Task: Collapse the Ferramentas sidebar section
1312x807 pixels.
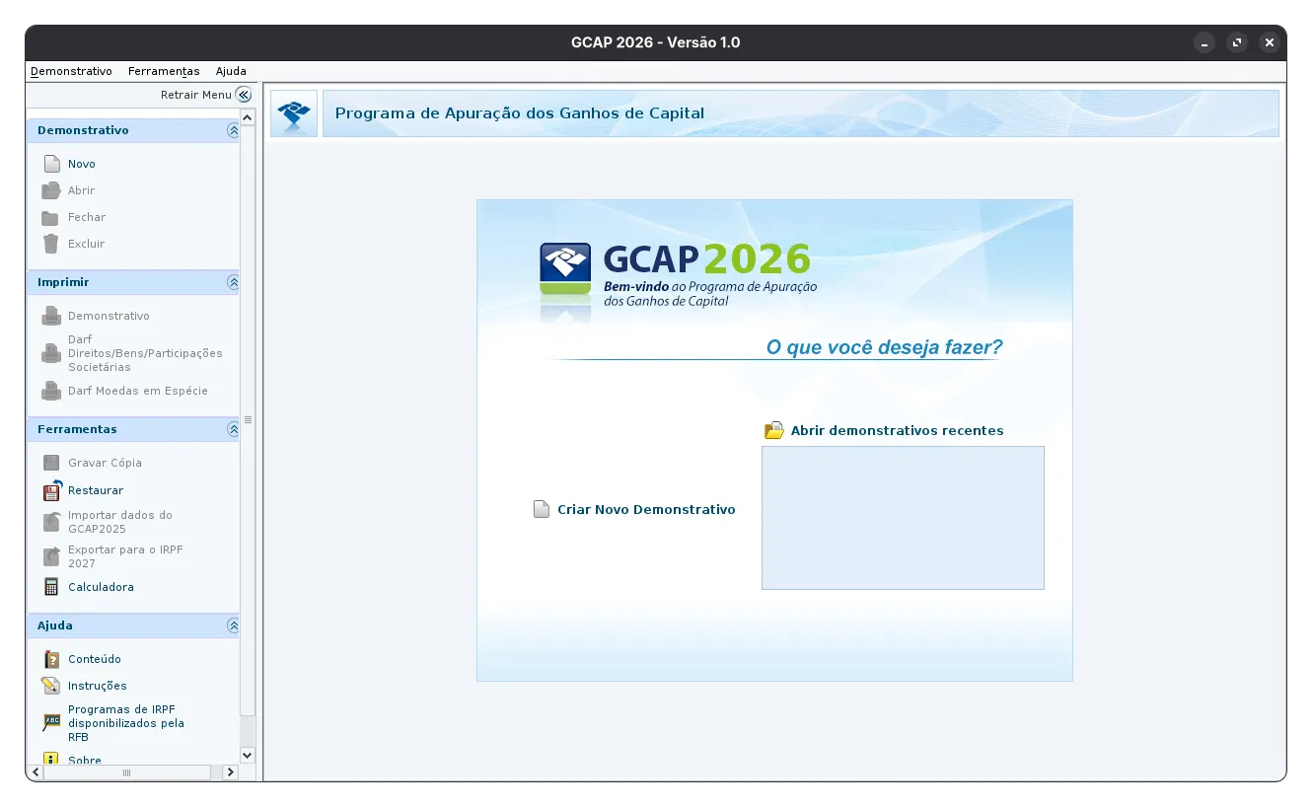Action: point(234,429)
